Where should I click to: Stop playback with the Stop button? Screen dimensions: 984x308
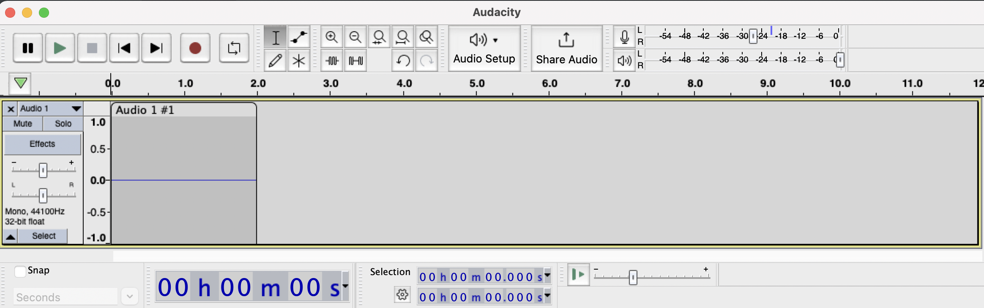coord(92,48)
